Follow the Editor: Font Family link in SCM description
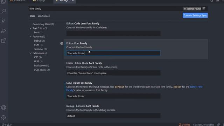Image resolution: width=224 pixels, height=126 pixels. click(x=196, y=87)
